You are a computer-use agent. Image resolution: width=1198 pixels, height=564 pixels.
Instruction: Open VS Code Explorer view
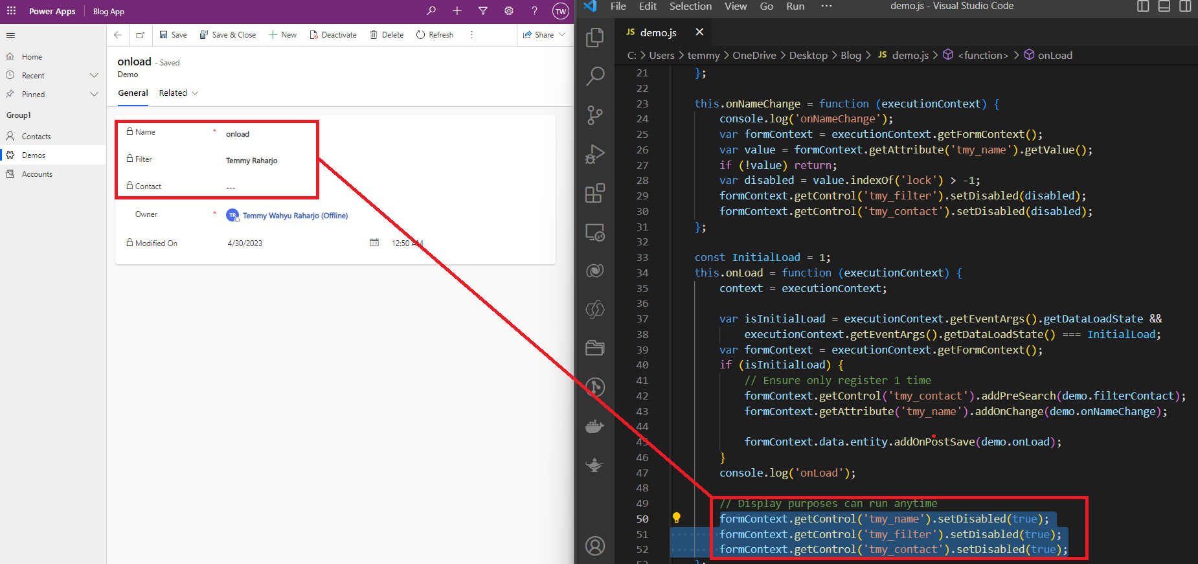click(x=594, y=38)
